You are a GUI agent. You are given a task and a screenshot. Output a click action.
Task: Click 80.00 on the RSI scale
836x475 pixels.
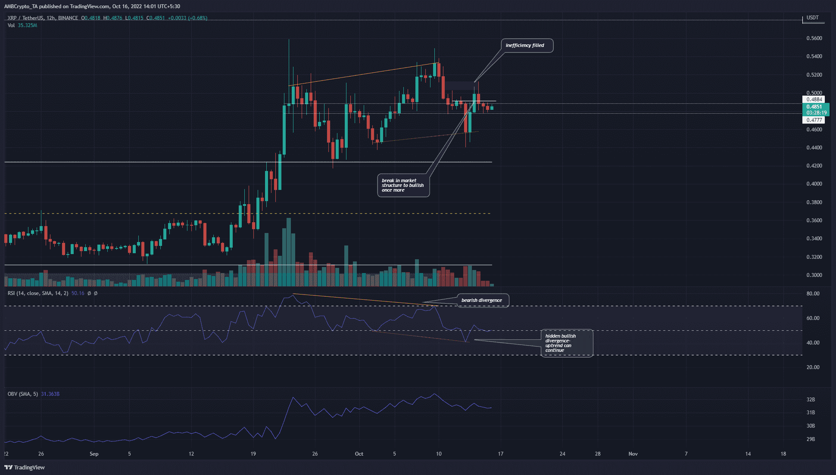pos(813,294)
